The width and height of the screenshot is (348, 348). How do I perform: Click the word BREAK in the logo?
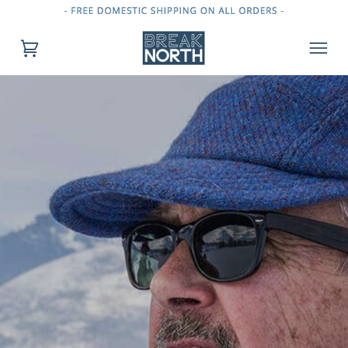click(x=173, y=40)
